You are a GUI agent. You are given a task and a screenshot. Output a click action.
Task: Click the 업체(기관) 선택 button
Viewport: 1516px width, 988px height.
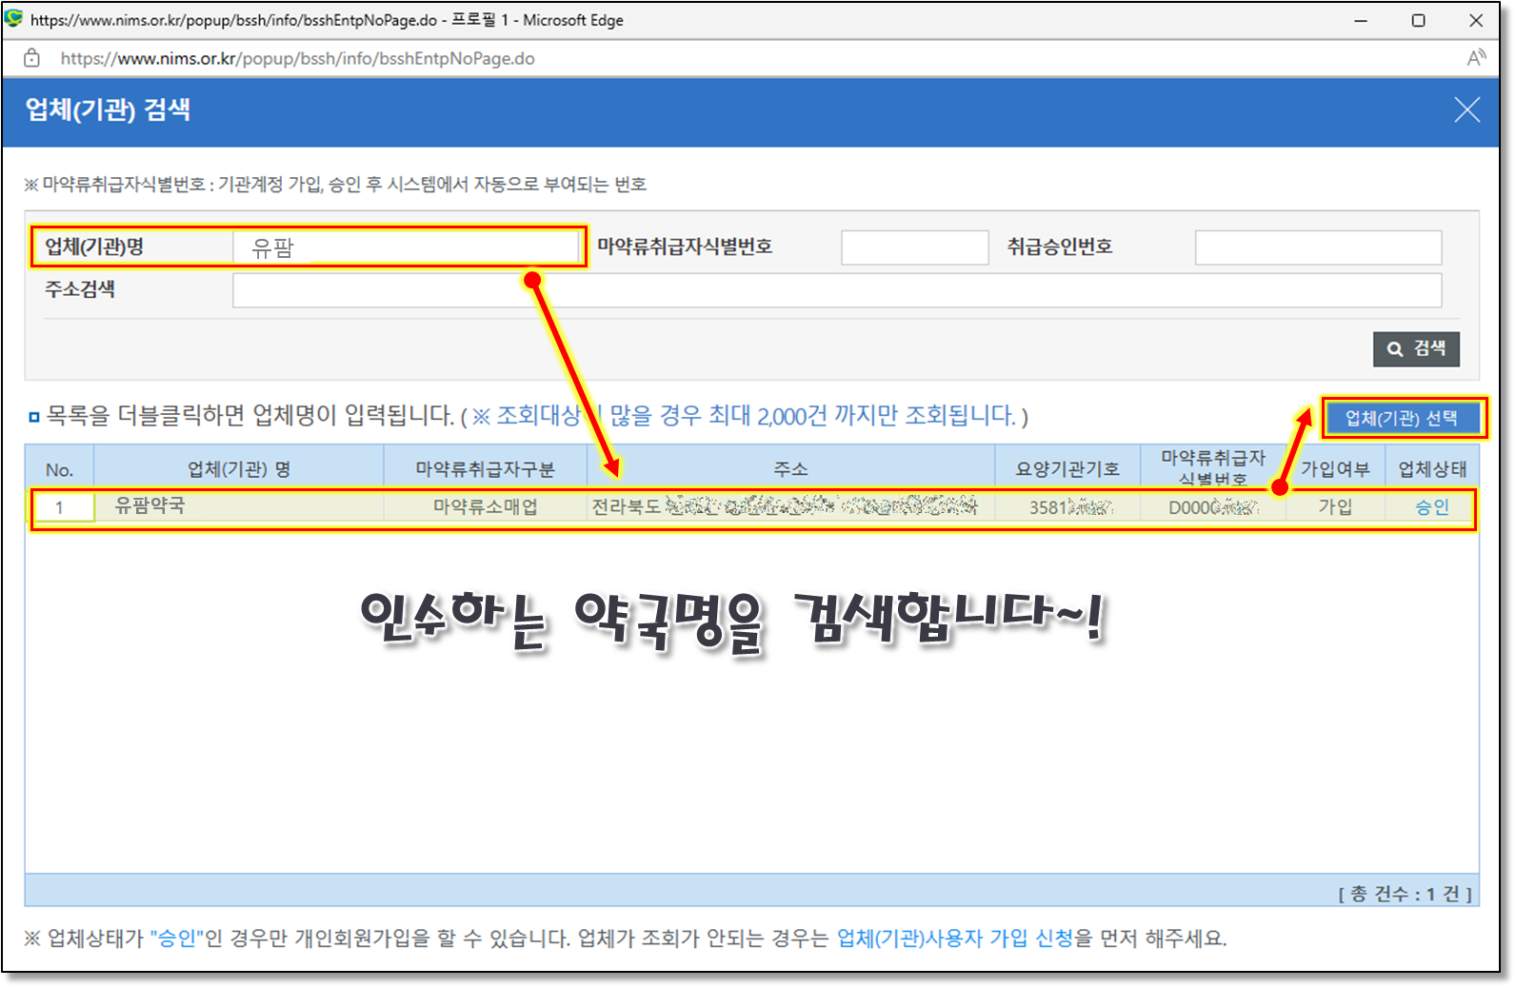click(x=1401, y=418)
